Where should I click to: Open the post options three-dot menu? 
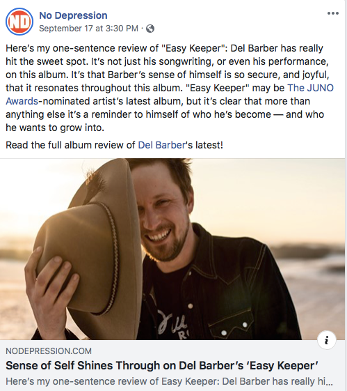333,13
